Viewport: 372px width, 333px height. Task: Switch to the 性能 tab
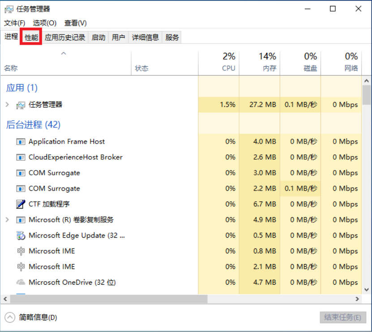[x=31, y=37]
